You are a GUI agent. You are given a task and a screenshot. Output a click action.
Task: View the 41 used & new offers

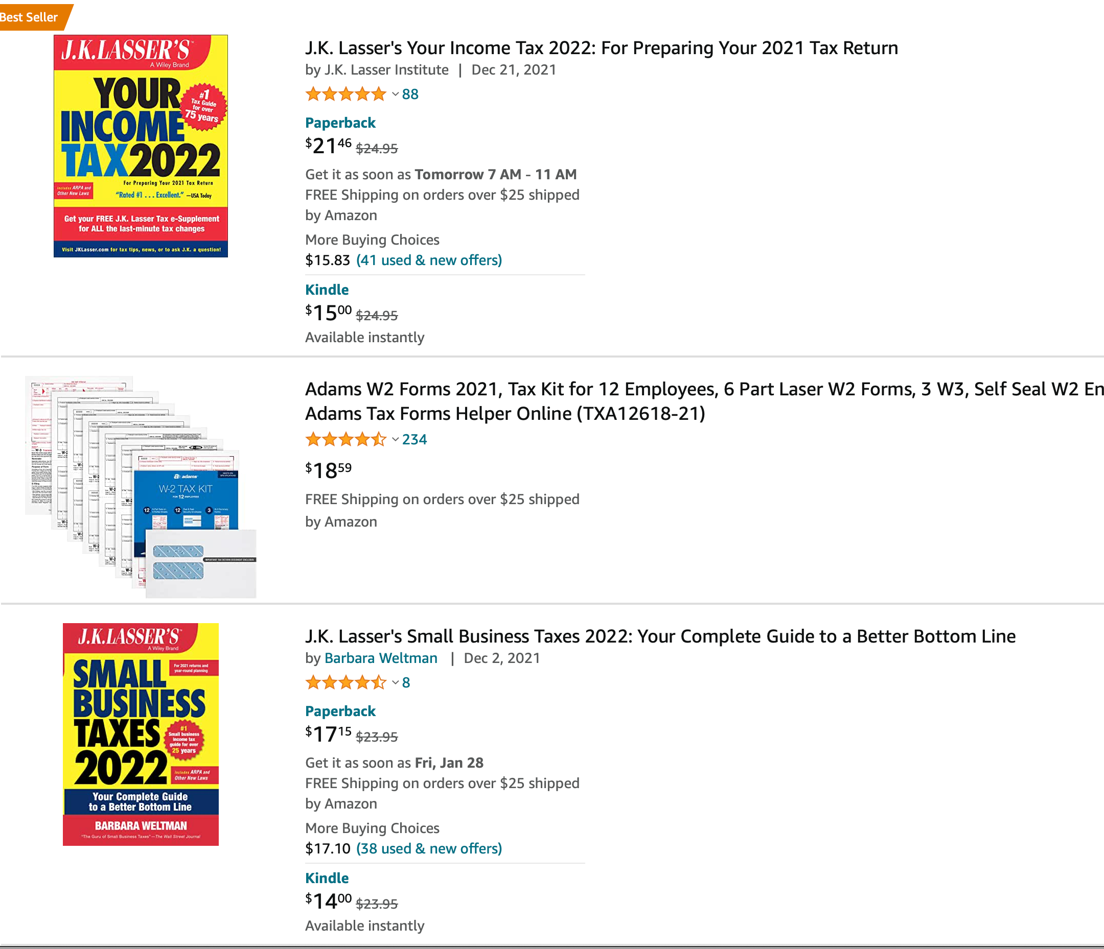(429, 260)
